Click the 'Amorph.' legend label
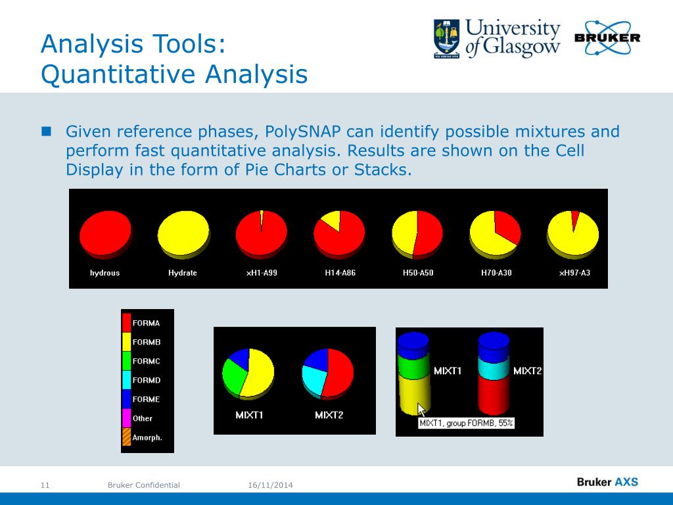673x505 pixels. pyautogui.click(x=147, y=437)
